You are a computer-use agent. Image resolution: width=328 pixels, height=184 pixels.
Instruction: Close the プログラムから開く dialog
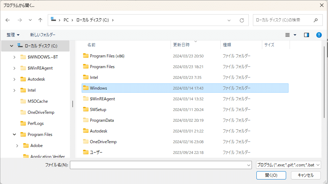[x=322, y=5]
